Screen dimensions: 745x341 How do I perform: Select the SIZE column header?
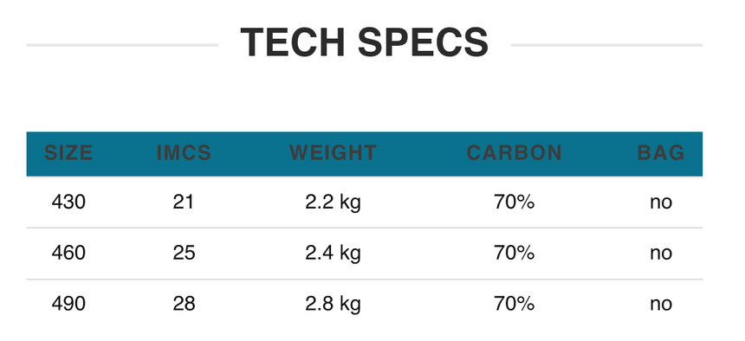point(68,153)
